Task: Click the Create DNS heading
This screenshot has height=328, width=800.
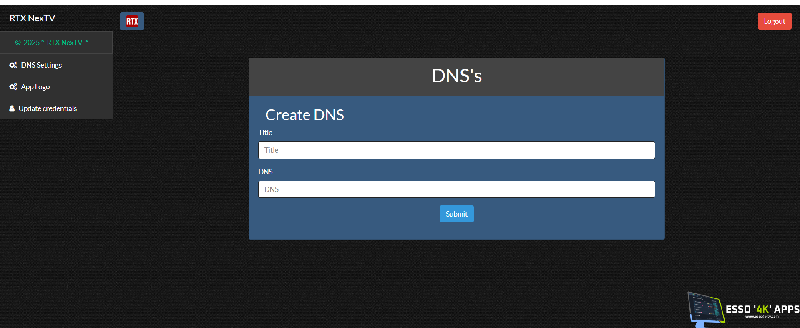Action: pos(304,115)
